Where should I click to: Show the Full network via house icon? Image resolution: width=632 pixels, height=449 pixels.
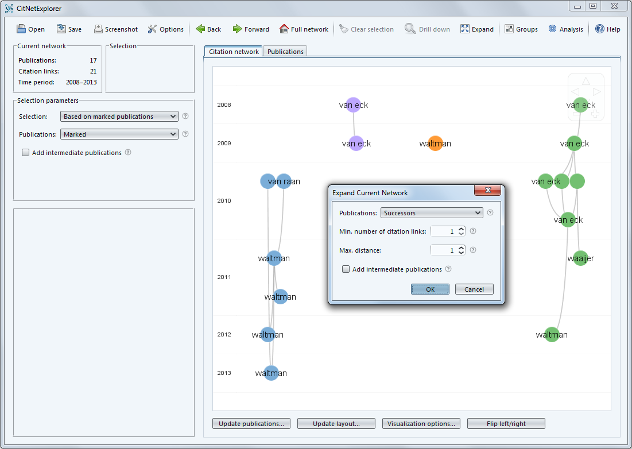pos(284,29)
